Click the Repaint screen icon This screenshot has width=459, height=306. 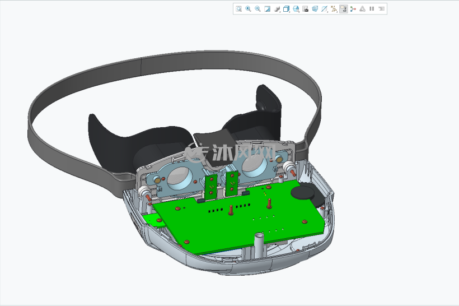(x=267, y=9)
